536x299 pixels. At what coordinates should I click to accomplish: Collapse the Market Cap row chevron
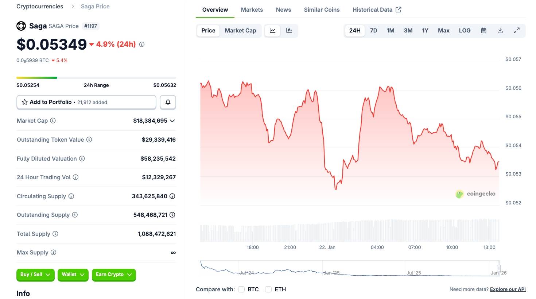172,120
